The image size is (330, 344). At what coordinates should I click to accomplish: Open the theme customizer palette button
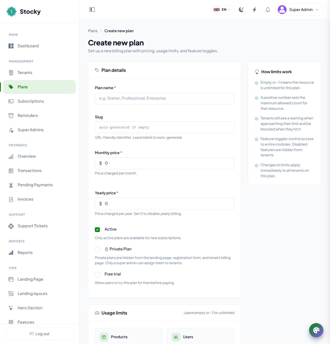point(316,330)
